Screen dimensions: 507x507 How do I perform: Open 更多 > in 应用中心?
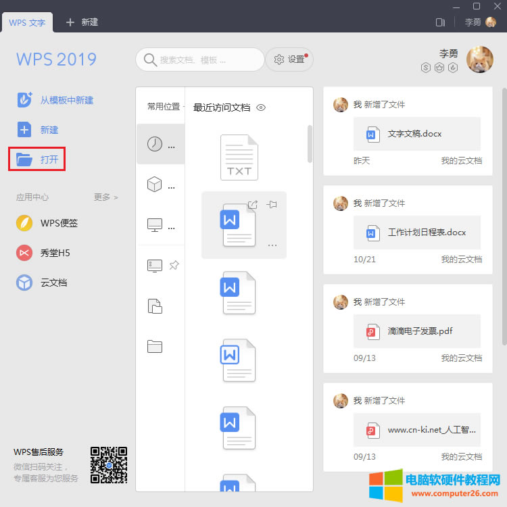coord(105,197)
